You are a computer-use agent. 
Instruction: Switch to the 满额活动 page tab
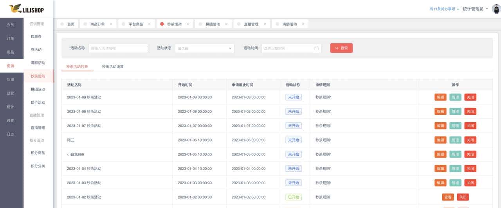pyautogui.click(x=290, y=24)
